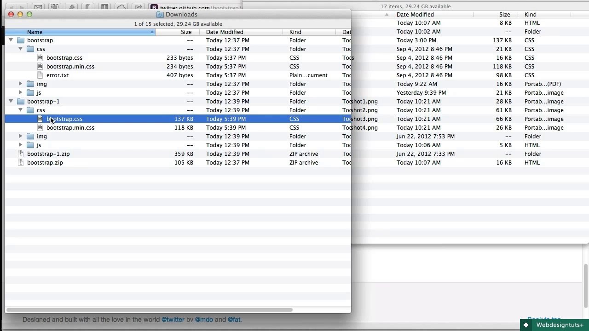Open the @fat link in the page footer

pyautogui.click(x=234, y=319)
